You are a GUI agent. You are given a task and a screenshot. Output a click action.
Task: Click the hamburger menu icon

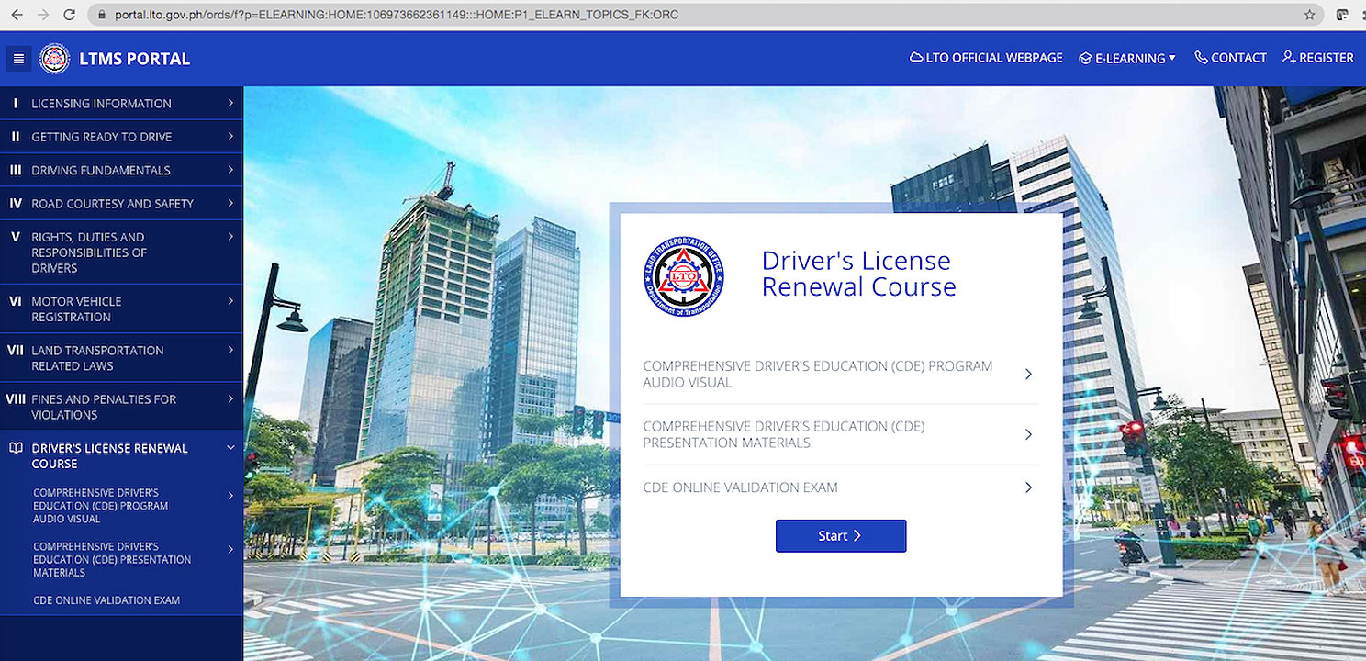[x=18, y=59]
